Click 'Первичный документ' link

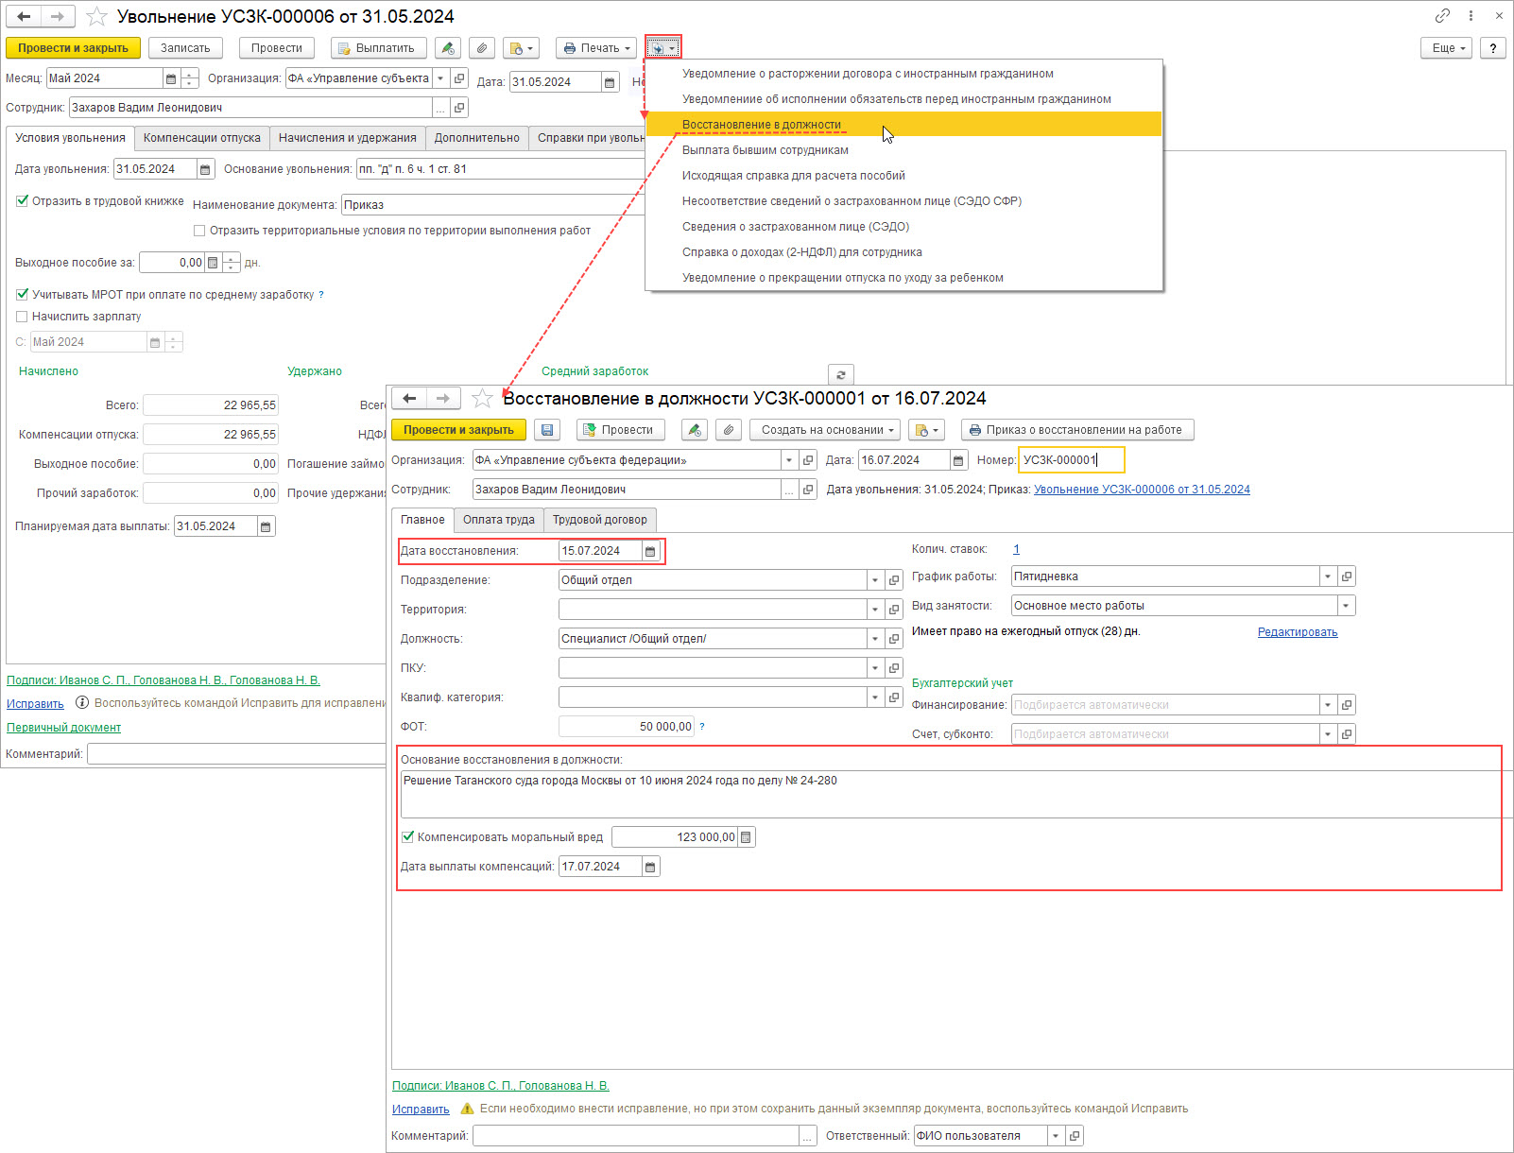tap(64, 728)
